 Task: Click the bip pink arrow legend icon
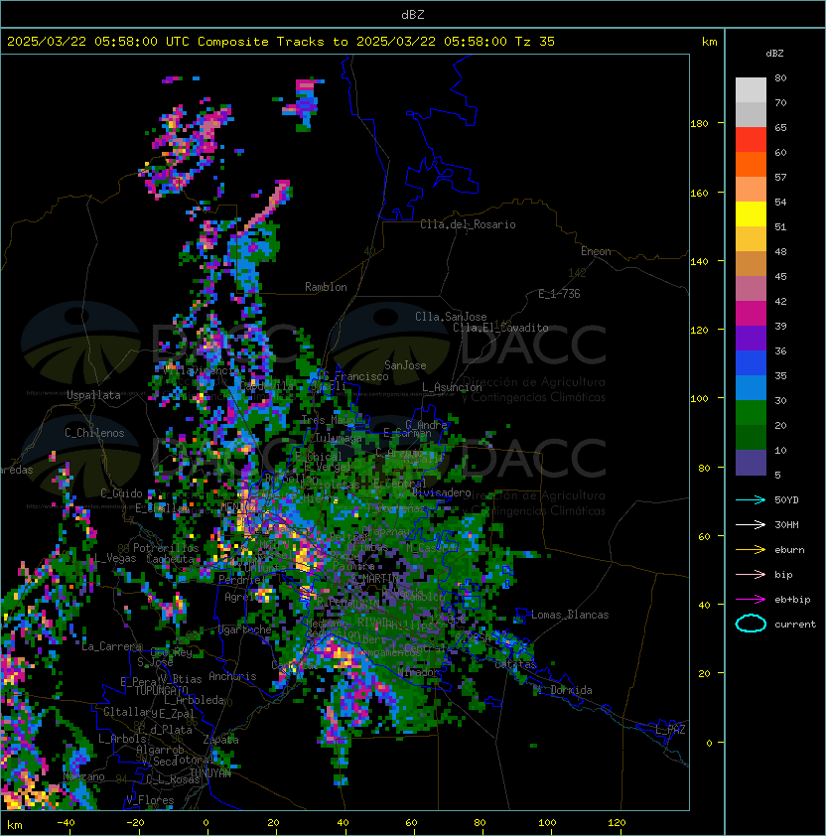(x=751, y=574)
